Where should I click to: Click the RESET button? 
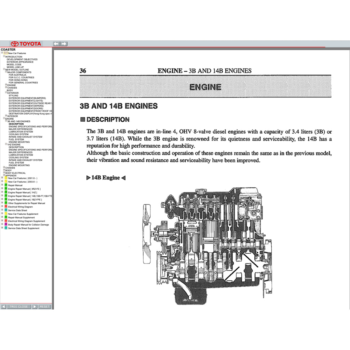(x=44, y=307)
